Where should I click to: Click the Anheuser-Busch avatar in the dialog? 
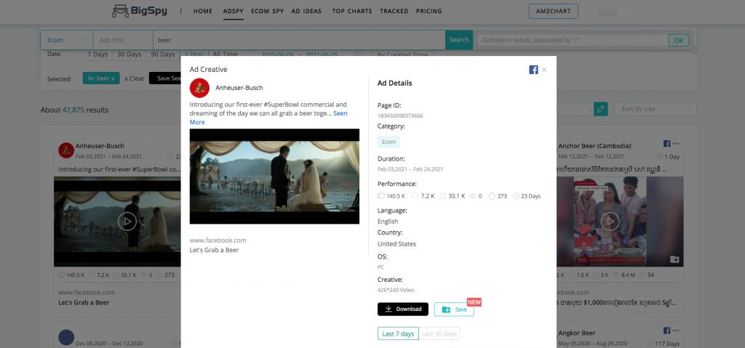point(199,88)
